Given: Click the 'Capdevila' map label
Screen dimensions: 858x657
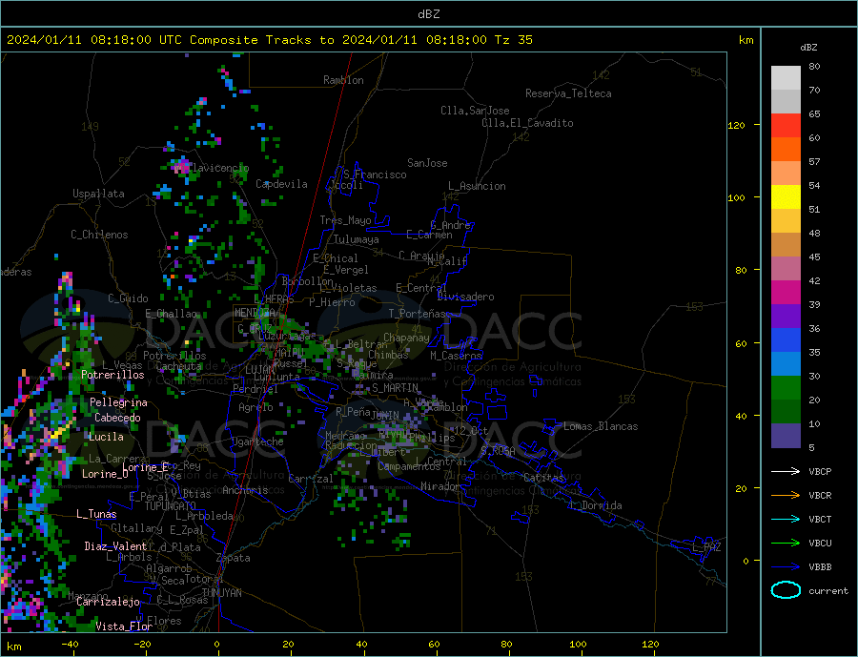Looking at the screenshot, I should click(x=281, y=184).
